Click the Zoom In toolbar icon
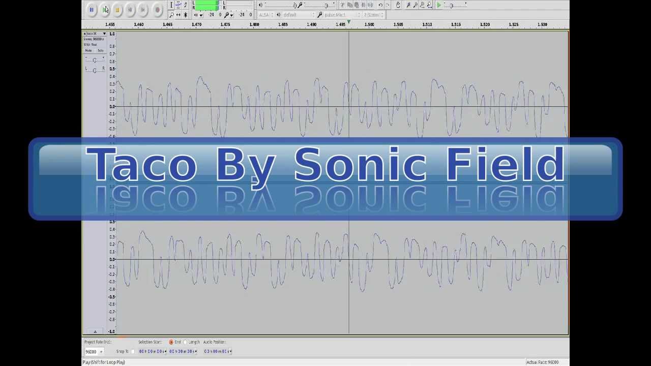 pyautogui.click(x=408, y=5)
